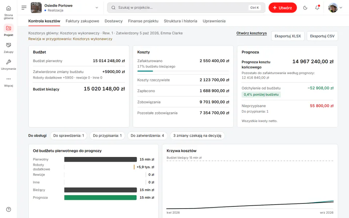Open the Rewizja w przygotowaniu link

(70, 39)
